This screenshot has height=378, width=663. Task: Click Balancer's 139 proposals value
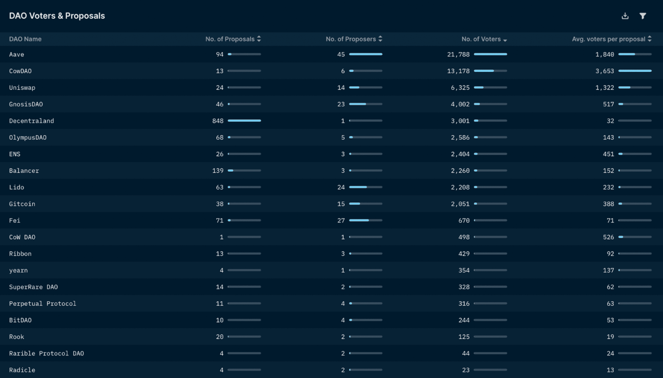(218, 171)
